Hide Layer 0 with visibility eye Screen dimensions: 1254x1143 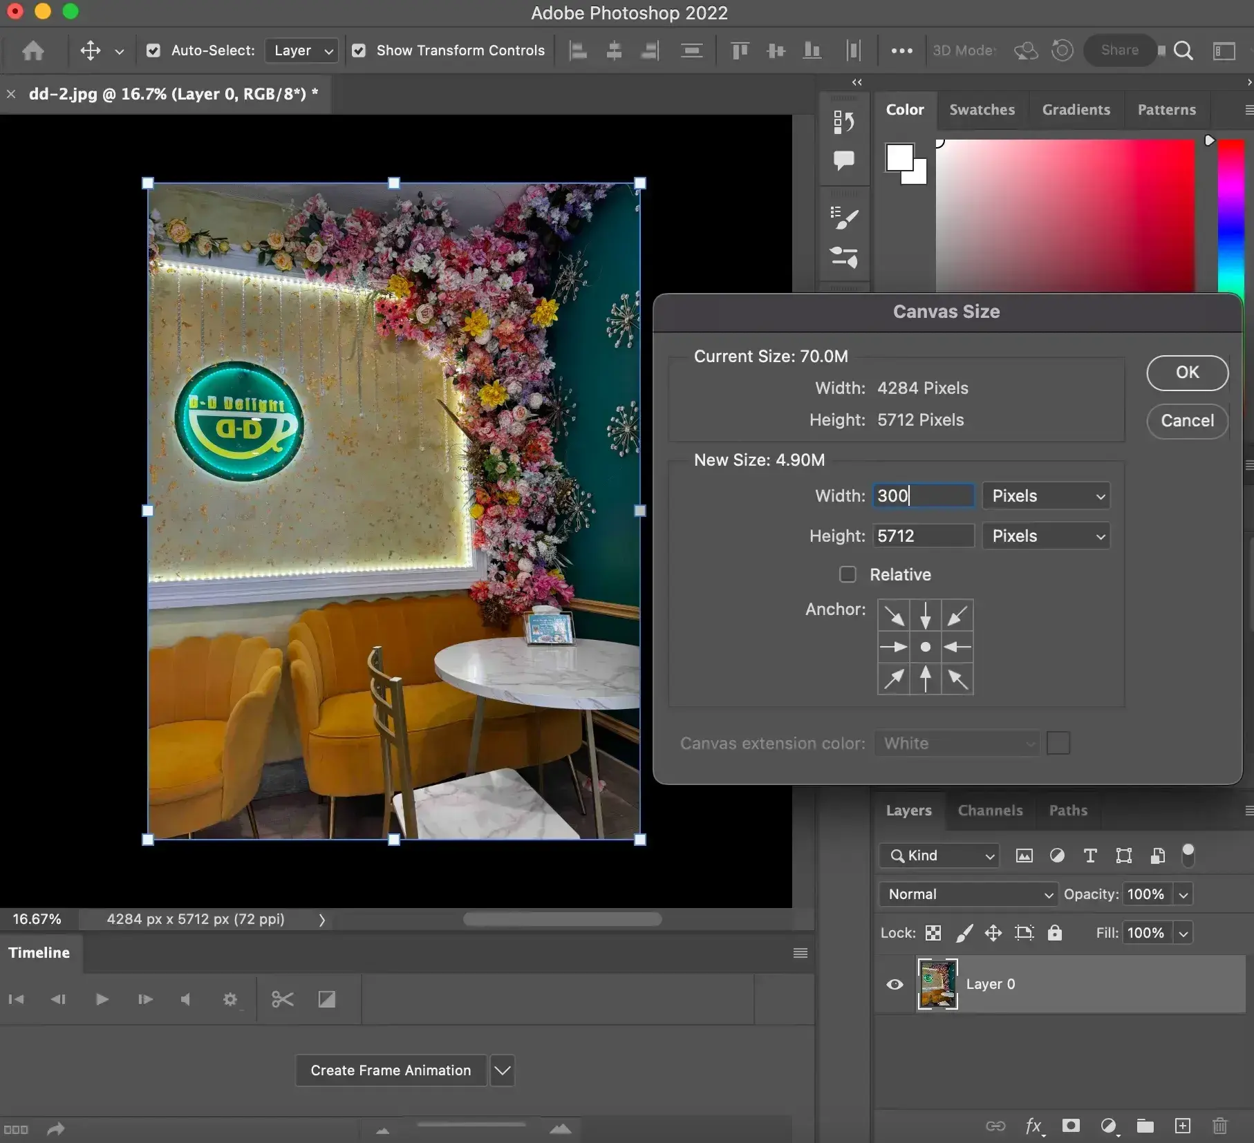point(893,985)
